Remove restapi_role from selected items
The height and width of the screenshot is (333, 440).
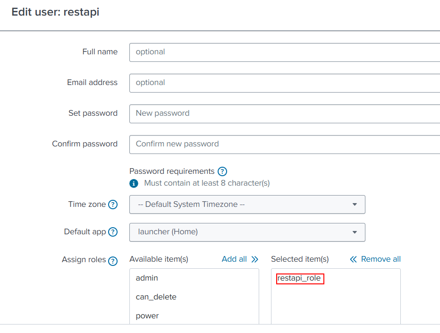[299, 278]
